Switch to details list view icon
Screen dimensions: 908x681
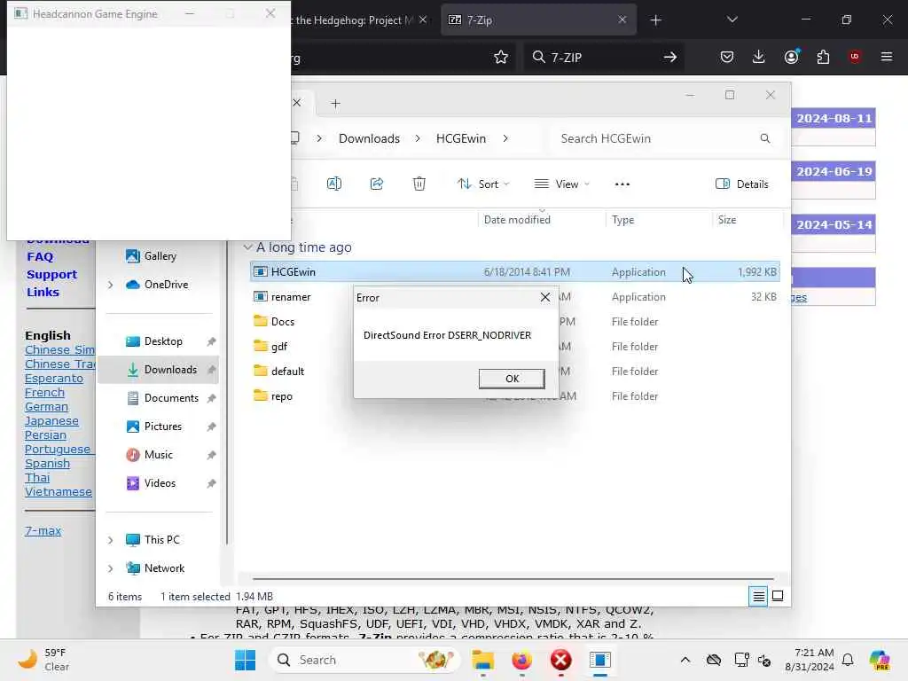click(758, 596)
